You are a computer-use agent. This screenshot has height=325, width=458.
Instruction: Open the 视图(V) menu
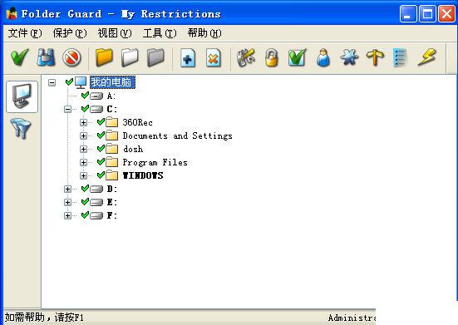[115, 33]
